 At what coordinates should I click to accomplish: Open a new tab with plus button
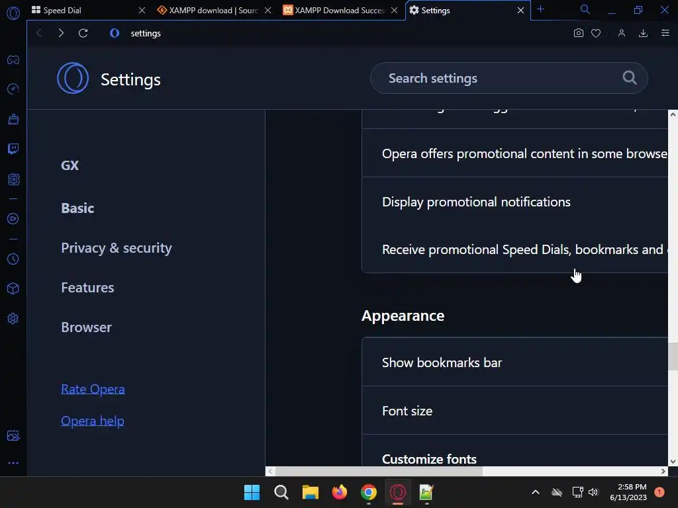tap(540, 9)
